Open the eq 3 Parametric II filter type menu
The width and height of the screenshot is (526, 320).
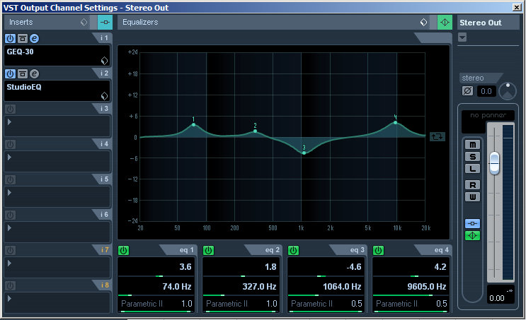(311, 304)
